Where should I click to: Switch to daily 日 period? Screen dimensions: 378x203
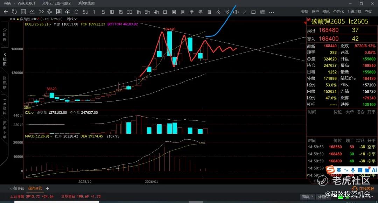[x=165, y=12]
